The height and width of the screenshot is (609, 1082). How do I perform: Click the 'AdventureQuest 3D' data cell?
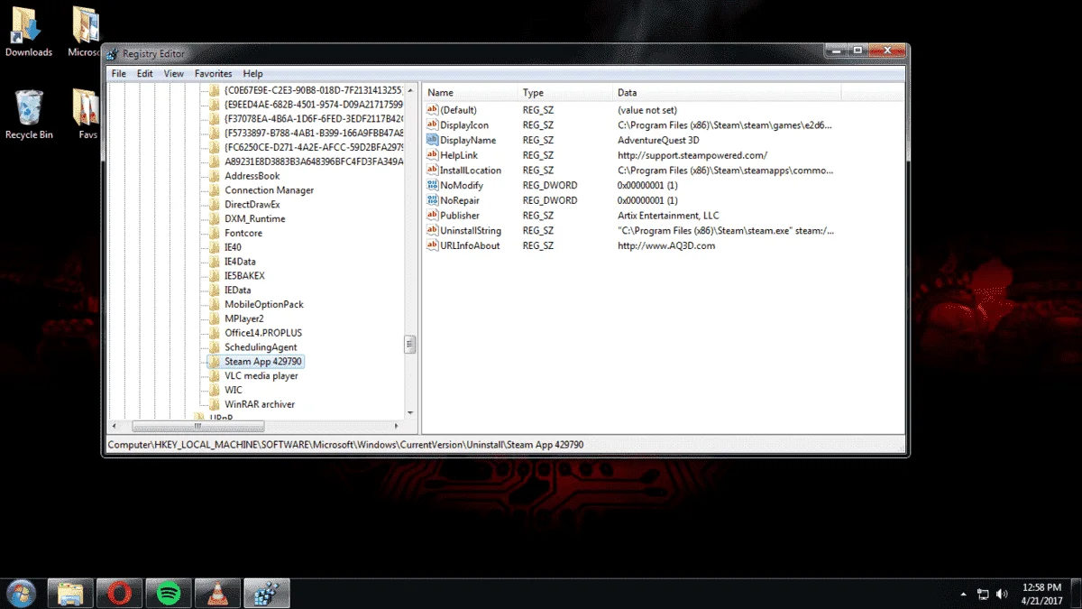pyautogui.click(x=658, y=140)
